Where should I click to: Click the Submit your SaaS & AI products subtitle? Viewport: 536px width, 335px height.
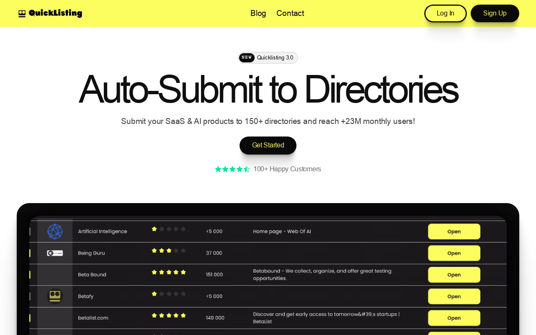tap(268, 121)
